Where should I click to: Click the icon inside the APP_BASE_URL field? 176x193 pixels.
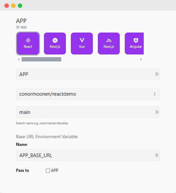[x=157, y=155]
